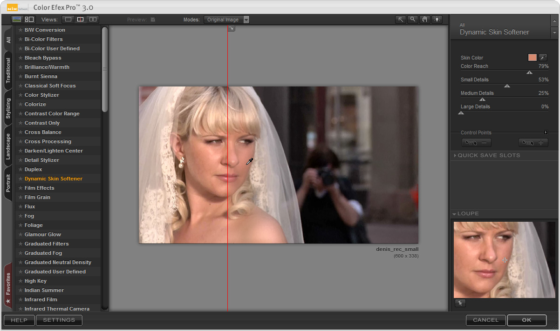560x331 pixels.
Task: Switch to the Landscape category tab
Action: (8, 146)
